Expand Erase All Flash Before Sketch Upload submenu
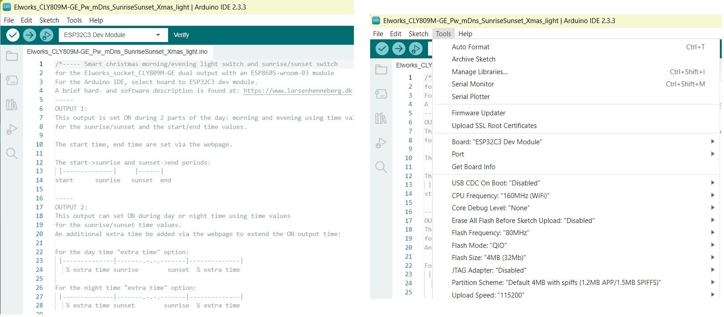This screenshot has height=317, width=724. (576, 220)
